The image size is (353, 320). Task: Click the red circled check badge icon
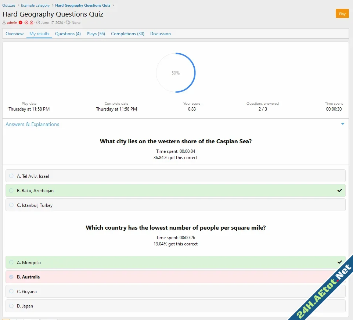26,23
